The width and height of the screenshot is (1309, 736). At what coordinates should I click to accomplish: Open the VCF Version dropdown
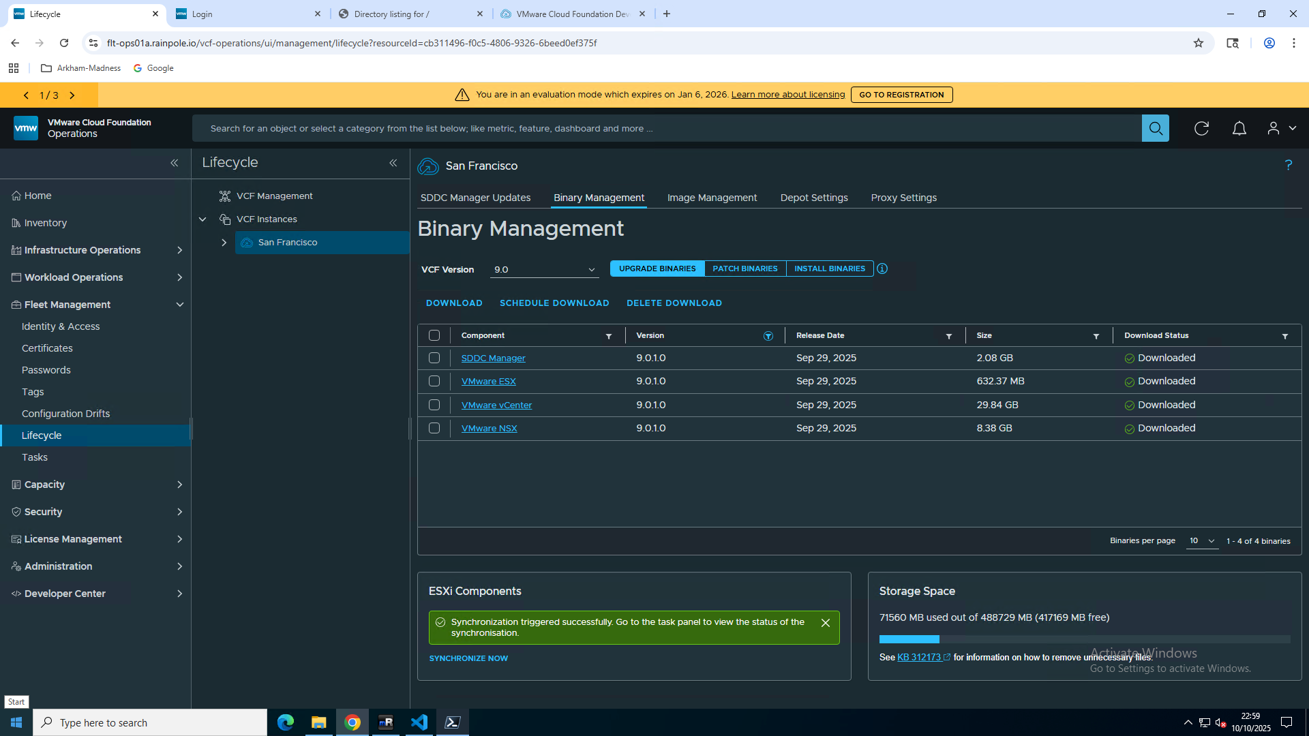[x=544, y=269]
